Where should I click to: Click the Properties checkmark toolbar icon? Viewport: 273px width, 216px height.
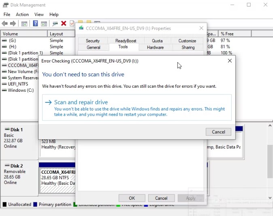72,24
